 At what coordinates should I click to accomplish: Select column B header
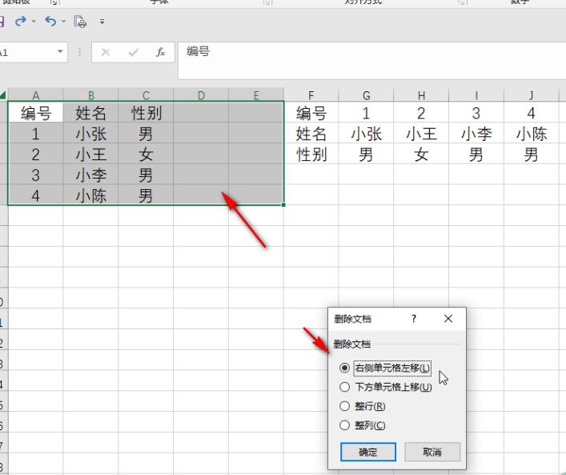[x=91, y=95]
